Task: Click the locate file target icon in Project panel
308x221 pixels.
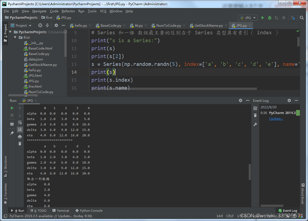Action: (40, 25)
